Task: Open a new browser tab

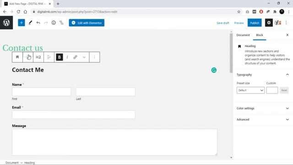Action: pyautogui.click(x=58, y=4)
